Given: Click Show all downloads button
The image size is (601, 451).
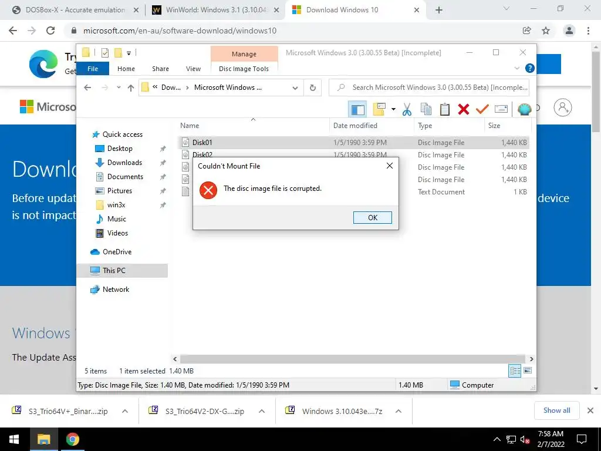Looking at the screenshot, I should pyautogui.click(x=556, y=410).
